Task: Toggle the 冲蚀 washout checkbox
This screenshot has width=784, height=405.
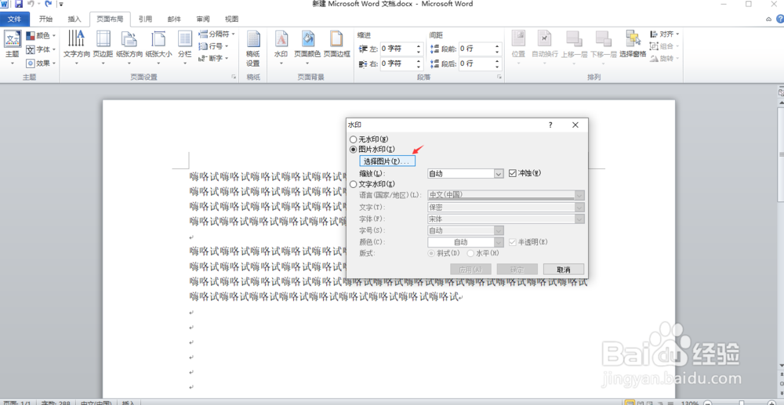Action: pos(512,173)
